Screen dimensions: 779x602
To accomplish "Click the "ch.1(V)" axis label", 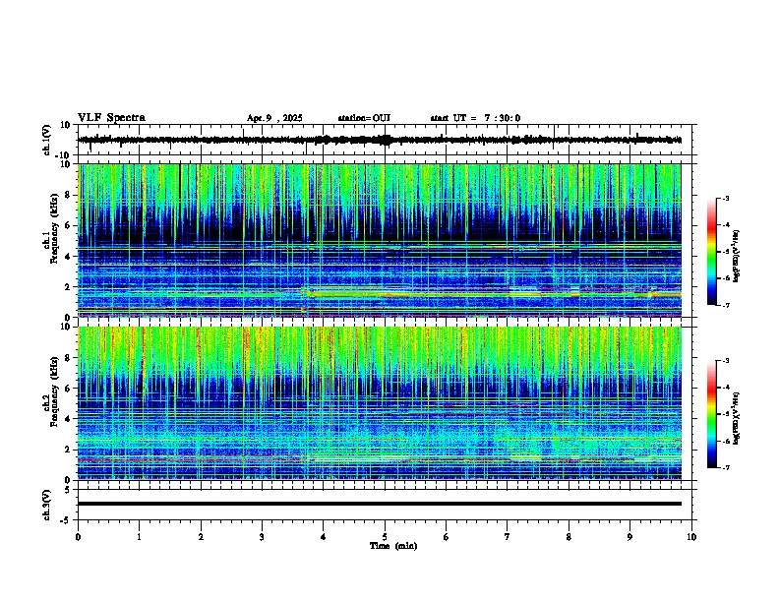I will coord(47,140).
